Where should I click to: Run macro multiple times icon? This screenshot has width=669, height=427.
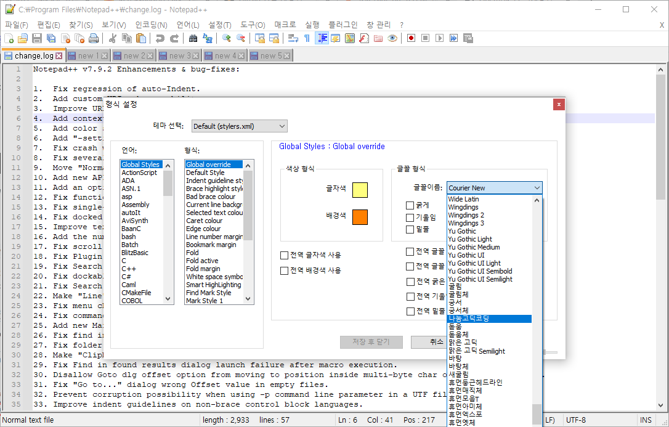click(453, 38)
